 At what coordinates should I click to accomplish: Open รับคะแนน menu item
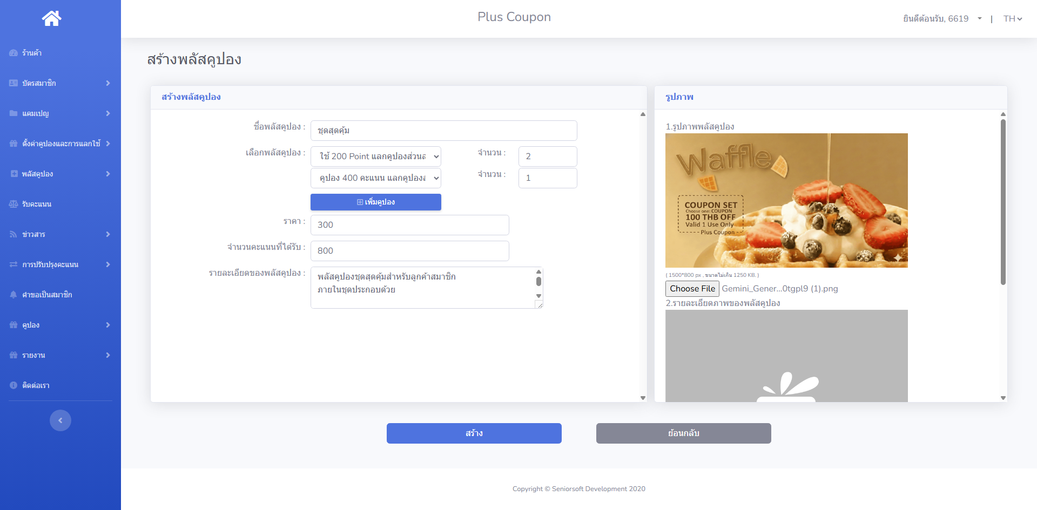tap(60, 204)
